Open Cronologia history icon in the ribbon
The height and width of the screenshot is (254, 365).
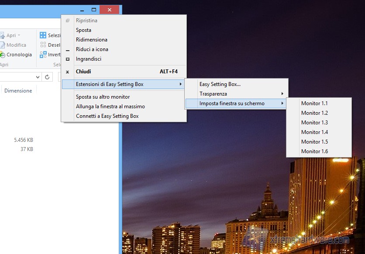pyautogui.click(x=3, y=55)
